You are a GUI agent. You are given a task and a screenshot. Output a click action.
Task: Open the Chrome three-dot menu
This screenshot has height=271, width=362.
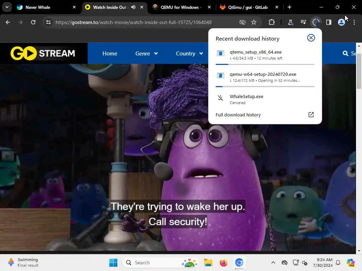click(x=354, y=22)
